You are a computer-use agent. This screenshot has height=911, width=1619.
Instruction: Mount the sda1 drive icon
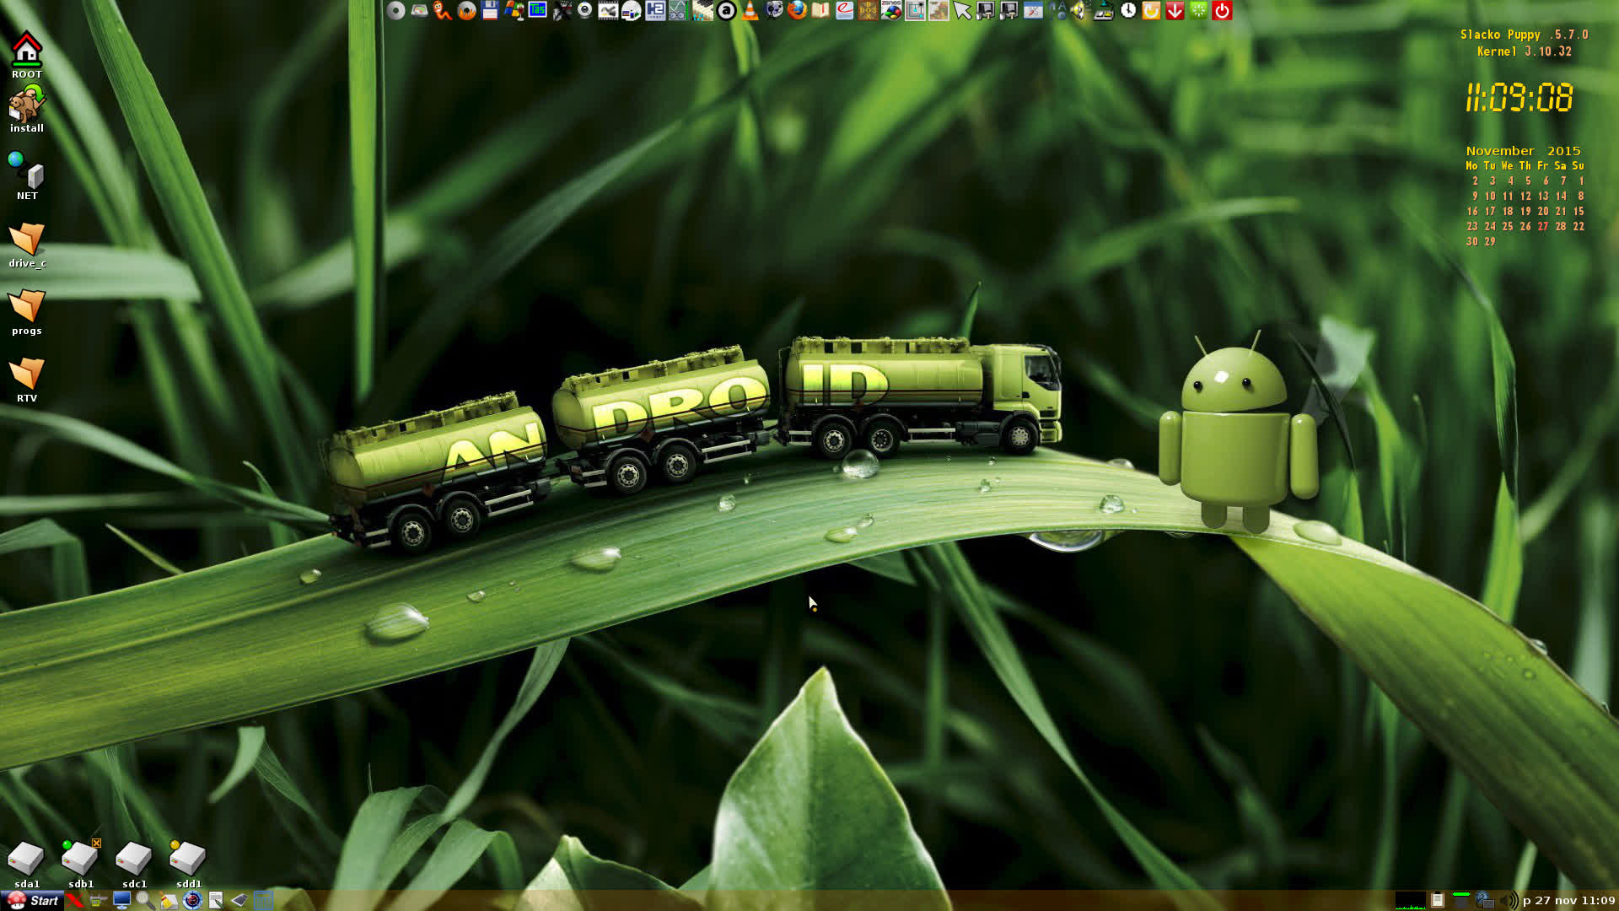click(x=26, y=865)
